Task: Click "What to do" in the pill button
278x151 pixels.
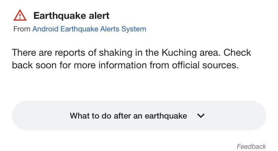Action: click(88, 116)
